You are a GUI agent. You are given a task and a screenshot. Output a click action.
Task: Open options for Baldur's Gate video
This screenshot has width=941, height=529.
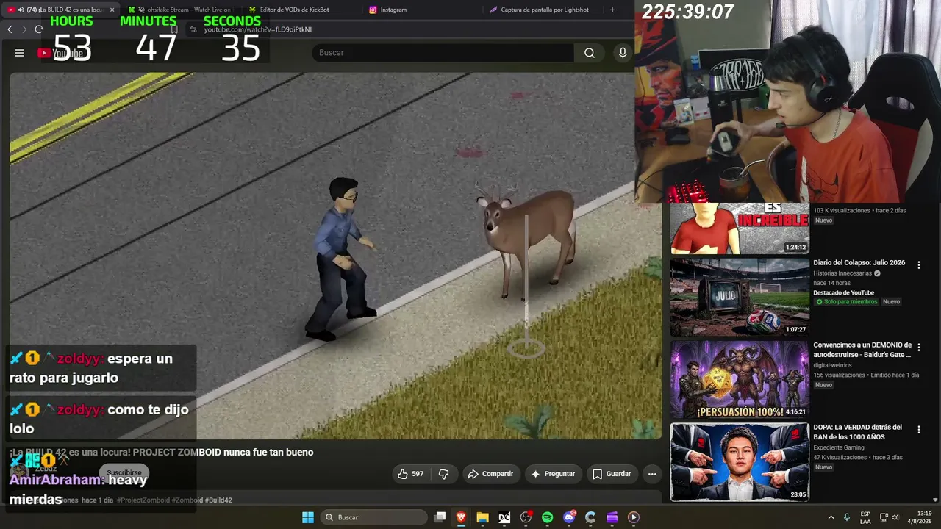click(918, 348)
